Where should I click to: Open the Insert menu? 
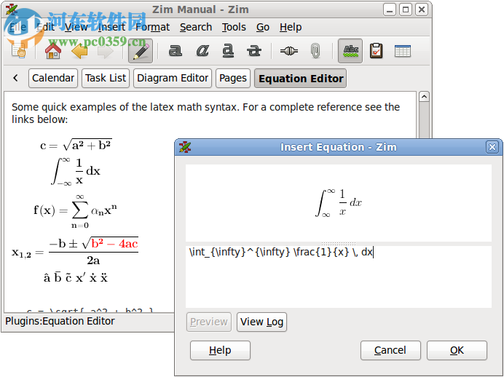pyautogui.click(x=111, y=28)
